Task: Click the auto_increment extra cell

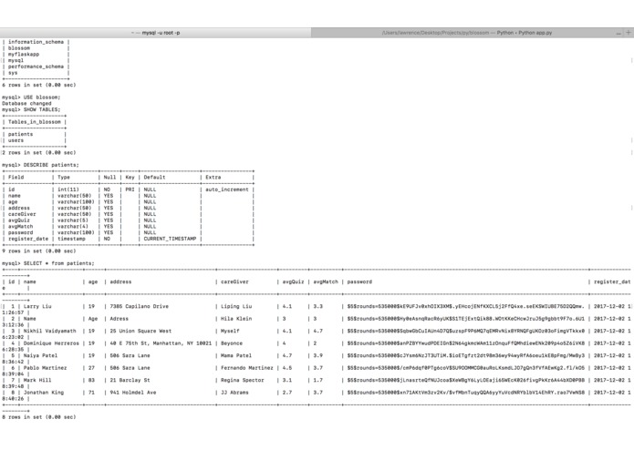Action: click(227, 189)
